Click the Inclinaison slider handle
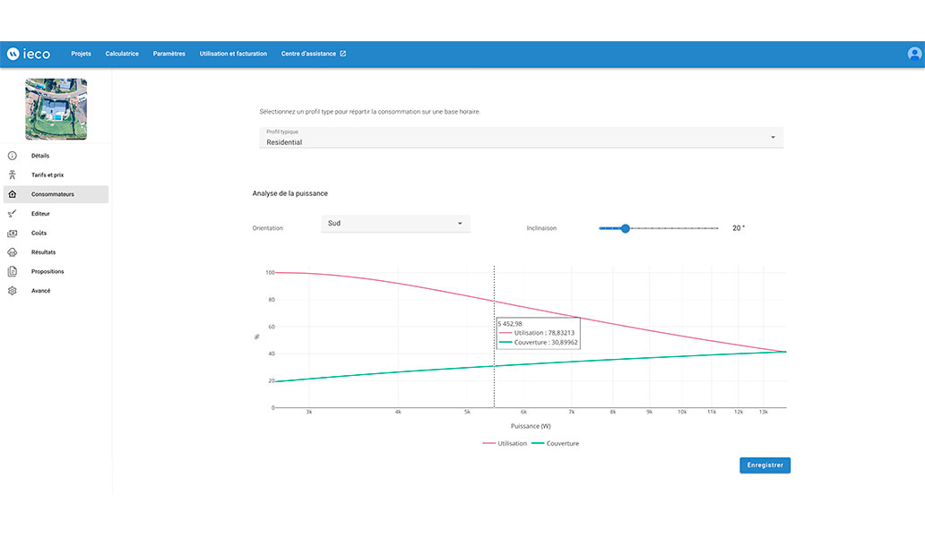This screenshot has height=537, width=925. tap(625, 228)
